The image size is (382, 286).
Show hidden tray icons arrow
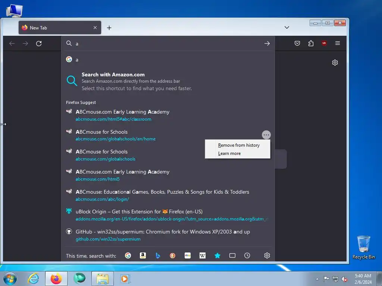coord(317,279)
